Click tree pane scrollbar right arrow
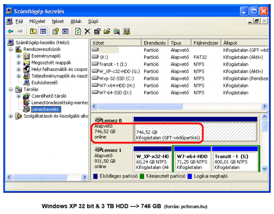The image size is (274, 214). [x=84, y=177]
